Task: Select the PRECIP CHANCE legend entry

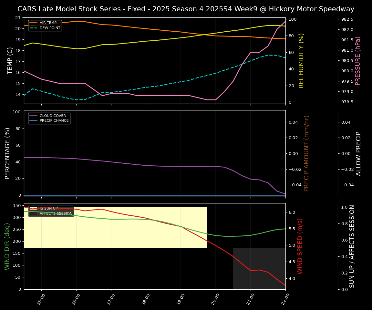Action: click(54, 121)
